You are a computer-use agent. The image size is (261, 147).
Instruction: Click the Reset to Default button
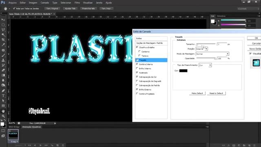coord(216,94)
